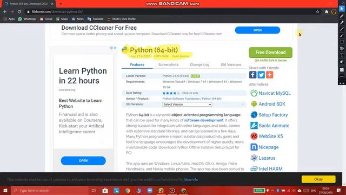Close the Learn Python ad
This screenshot has height=195, width=346.
point(115,48)
